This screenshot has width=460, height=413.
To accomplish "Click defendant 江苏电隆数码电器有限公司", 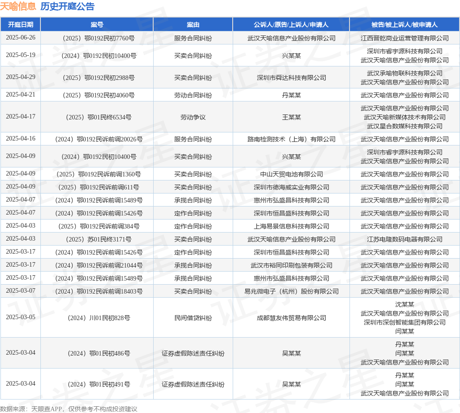I will coord(405,239).
